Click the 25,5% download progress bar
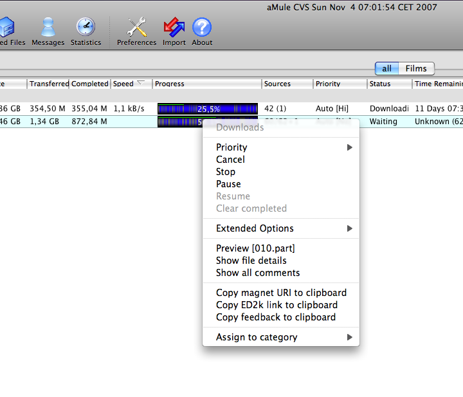463x397 pixels. click(207, 109)
